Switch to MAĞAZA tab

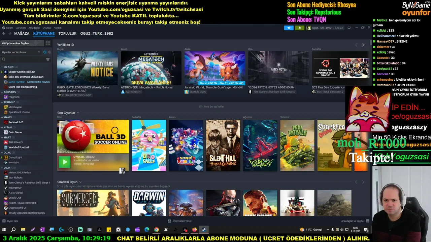pos(22,33)
